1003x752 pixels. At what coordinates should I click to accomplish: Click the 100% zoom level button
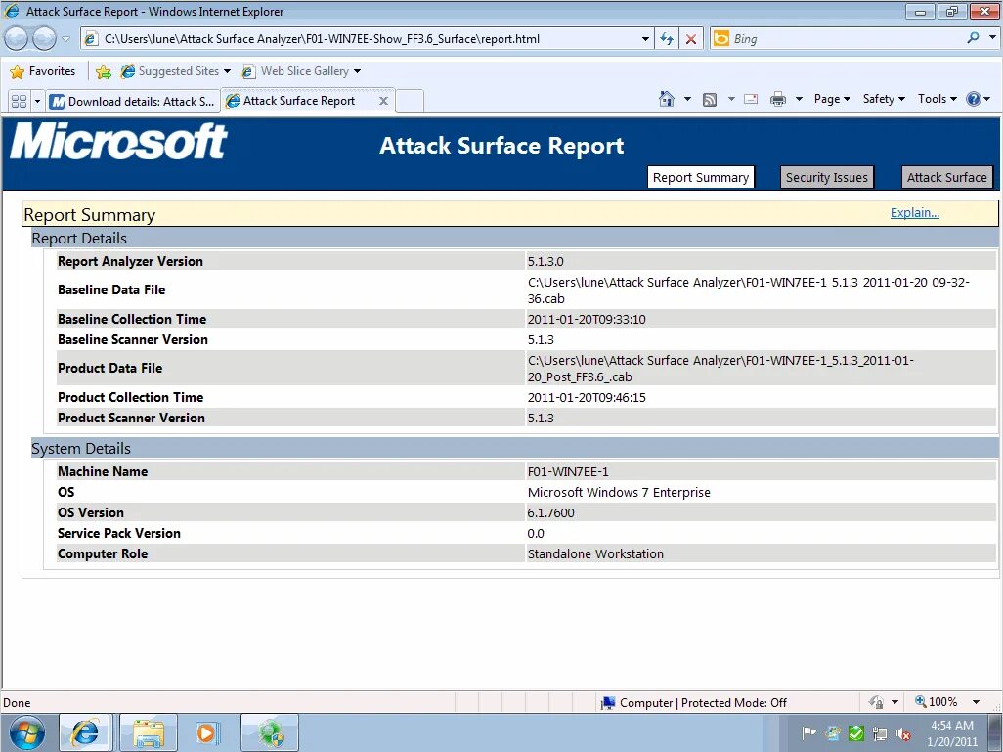point(937,702)
